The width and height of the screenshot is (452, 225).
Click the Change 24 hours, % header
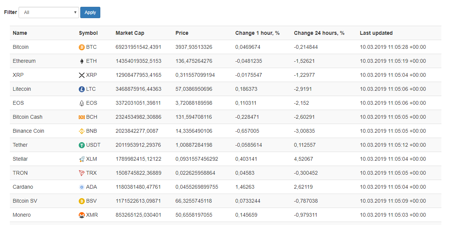320,33
